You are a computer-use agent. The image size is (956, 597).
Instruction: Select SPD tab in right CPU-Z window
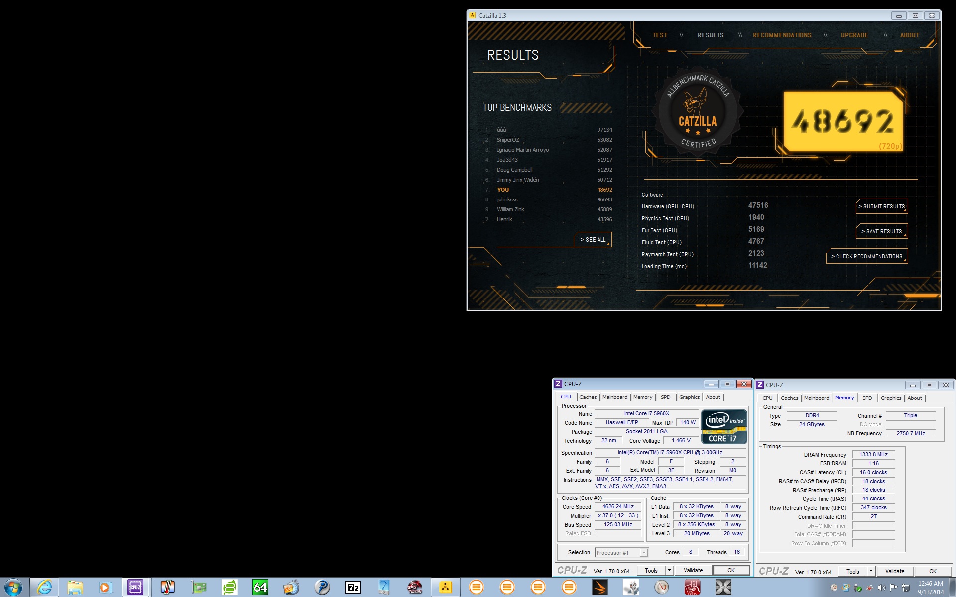pyautogui.click(x=867, y=398)
